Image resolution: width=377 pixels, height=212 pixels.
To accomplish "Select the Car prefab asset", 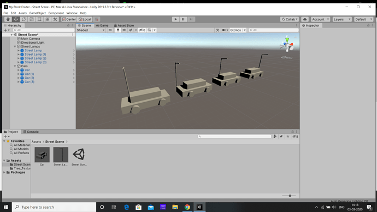I will tap(42, 157).
